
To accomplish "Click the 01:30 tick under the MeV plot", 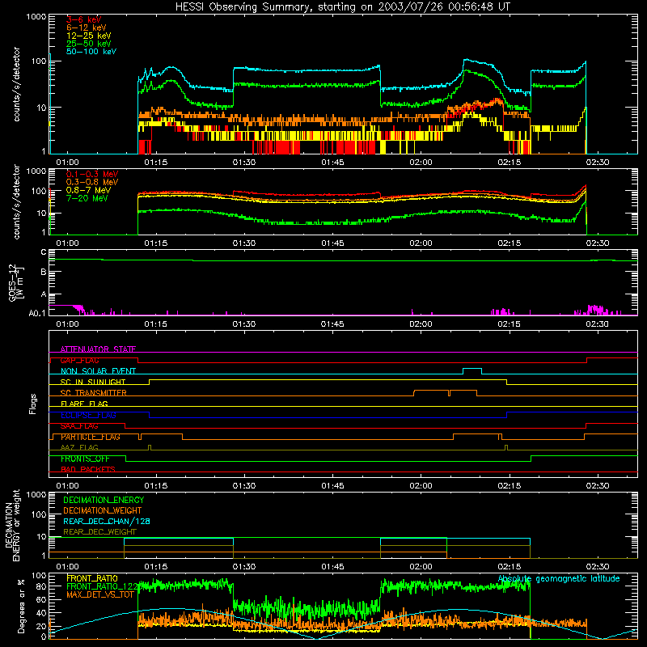I will [x=244, y=243].
